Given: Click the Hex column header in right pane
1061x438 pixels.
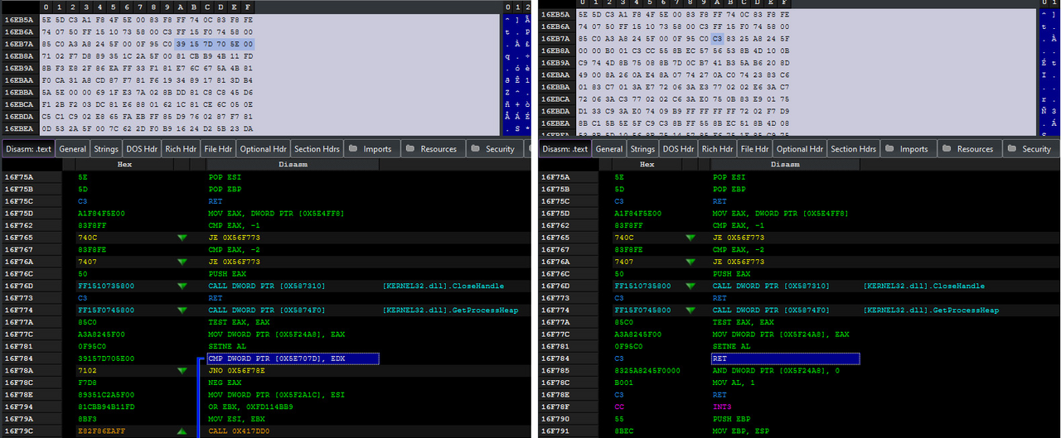Looking at the screenshot, I should [647, 165].
